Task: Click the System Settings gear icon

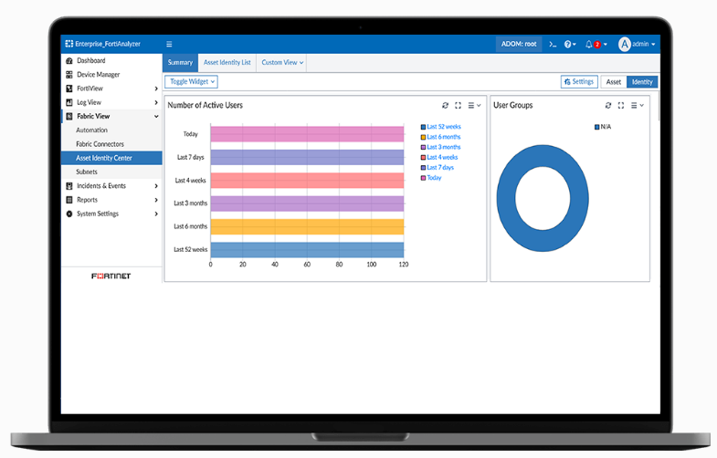Action: (x=69, y=213)
